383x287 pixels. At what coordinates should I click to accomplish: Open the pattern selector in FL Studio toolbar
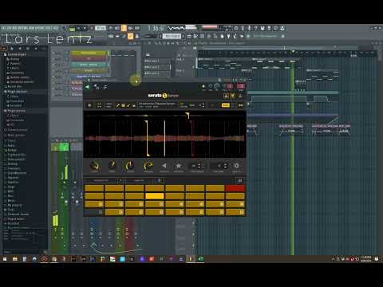click(172, 36)
